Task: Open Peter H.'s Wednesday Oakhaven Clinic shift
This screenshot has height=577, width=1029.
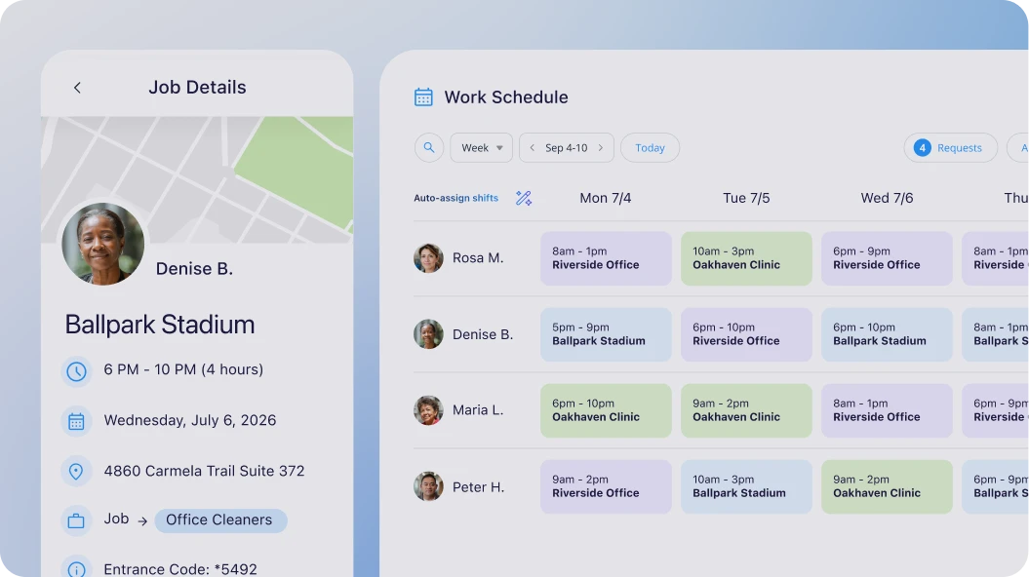Action: point(887,486)
